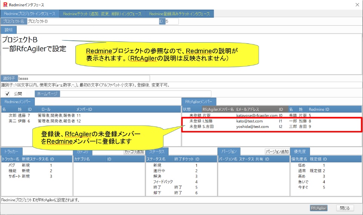The image size is (363, 215).
Task: Click the 優先度名 column header
Action: tap(299, 159)
